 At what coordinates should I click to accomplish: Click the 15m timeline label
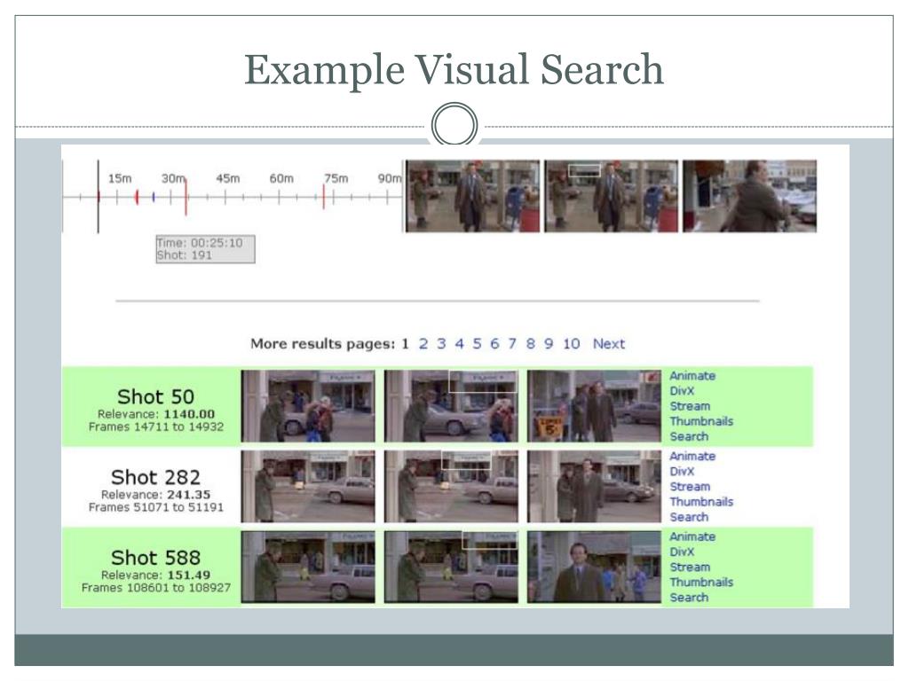click(120, 178)
